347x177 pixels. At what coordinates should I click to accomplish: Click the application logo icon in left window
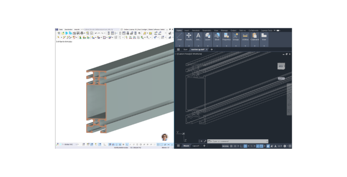click(57, 29)
